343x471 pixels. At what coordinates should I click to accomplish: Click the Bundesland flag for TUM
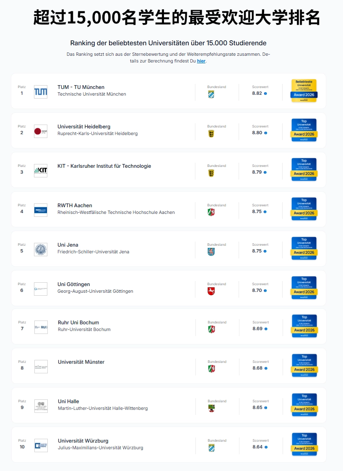(211, 94)
